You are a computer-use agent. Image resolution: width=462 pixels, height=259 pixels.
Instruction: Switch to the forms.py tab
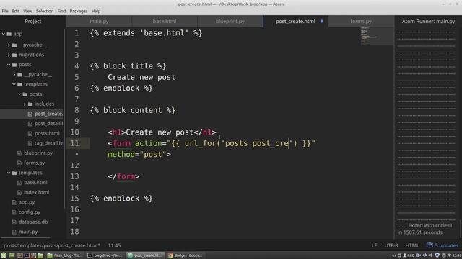(x=361, y=21)
